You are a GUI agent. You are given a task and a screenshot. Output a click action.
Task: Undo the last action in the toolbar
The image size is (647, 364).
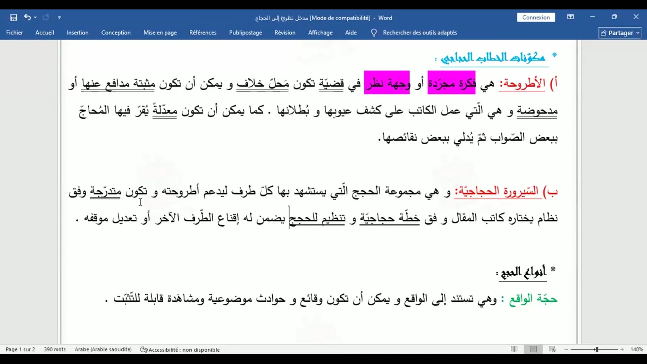[27, 17]
